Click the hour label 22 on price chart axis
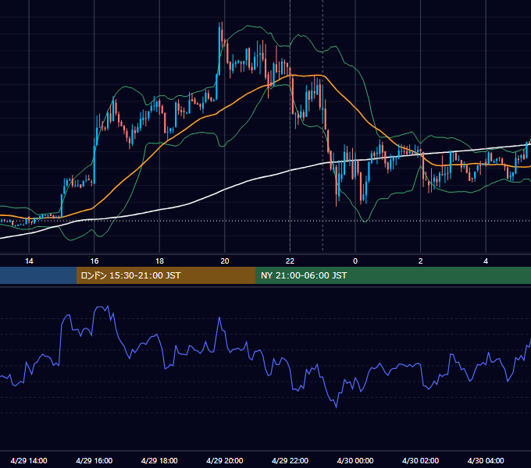Viewport: 531px width, 468px height. (x=290, y=261)
